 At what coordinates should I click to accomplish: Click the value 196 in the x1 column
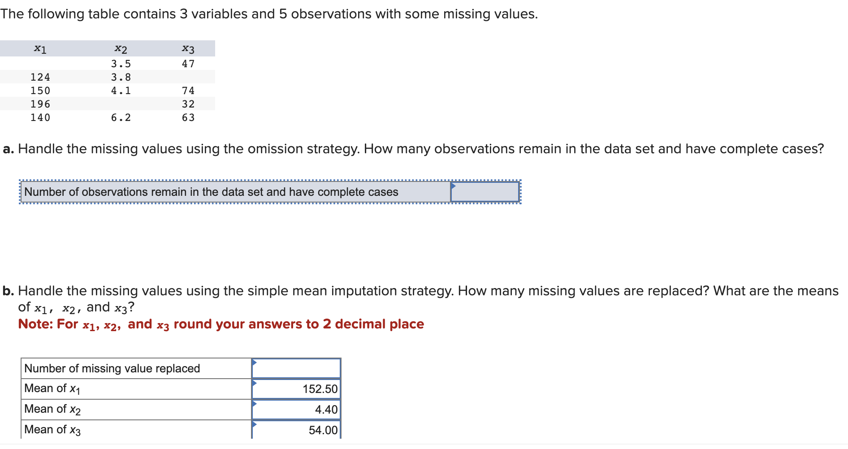pyautogui.click(x=40, y=104)
